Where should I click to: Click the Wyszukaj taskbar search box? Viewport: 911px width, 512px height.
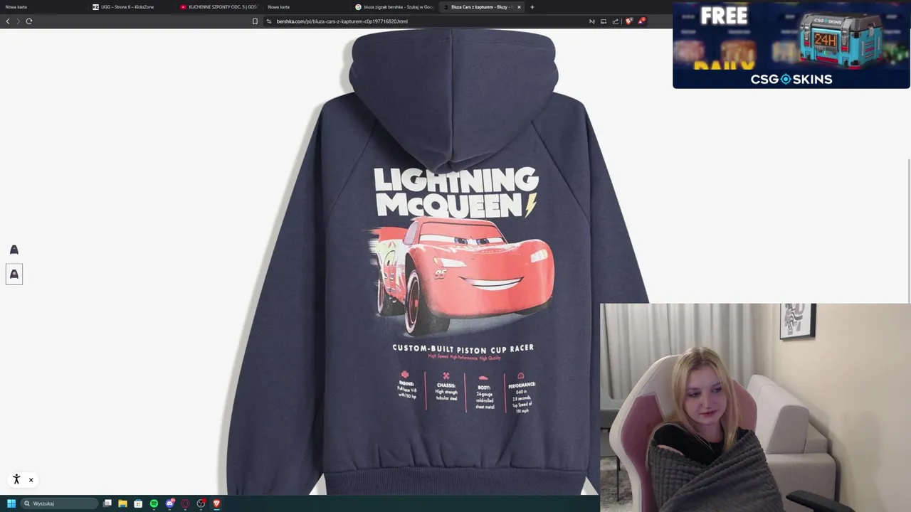coord(59,503)
